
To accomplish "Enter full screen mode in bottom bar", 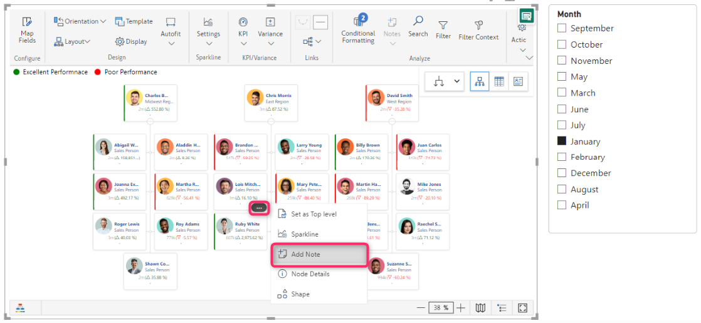I will 522,308.
